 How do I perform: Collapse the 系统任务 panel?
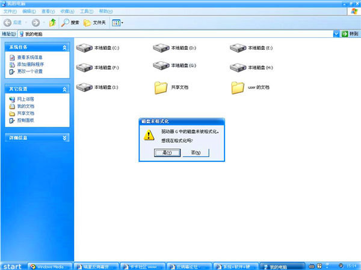tap(64, 47)
